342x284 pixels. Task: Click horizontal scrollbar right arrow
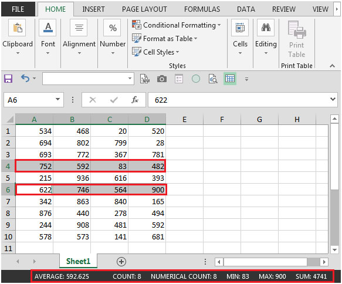(324, 262)
